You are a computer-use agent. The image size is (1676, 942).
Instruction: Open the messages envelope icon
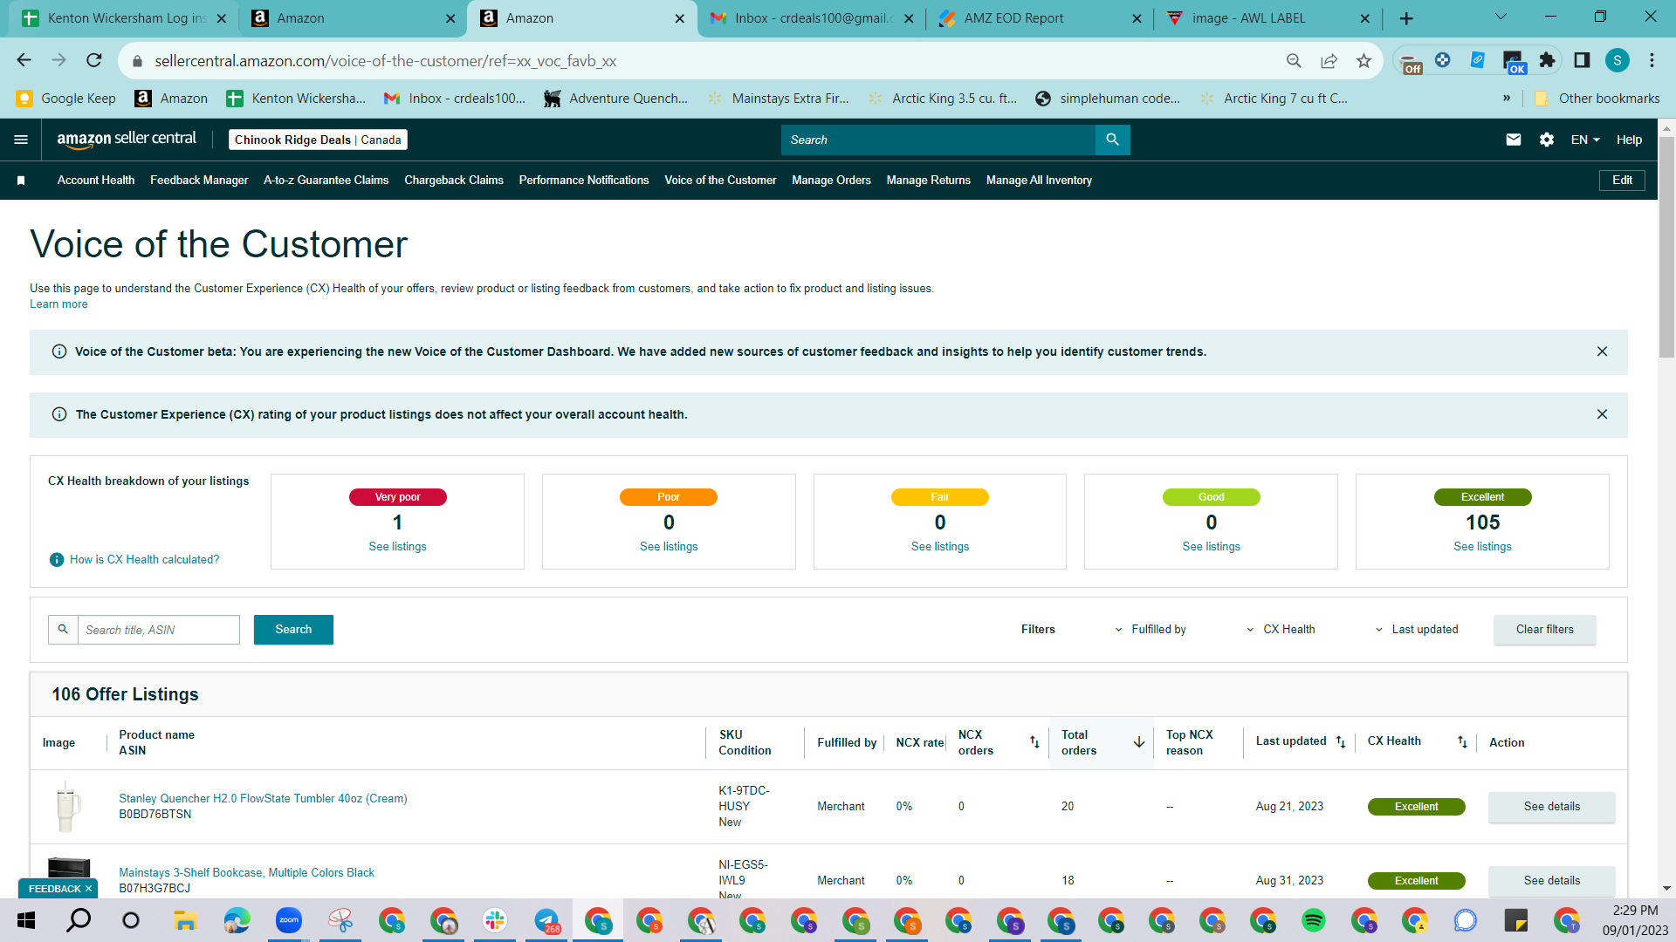pyautogui.click(x=1514, y=140)
